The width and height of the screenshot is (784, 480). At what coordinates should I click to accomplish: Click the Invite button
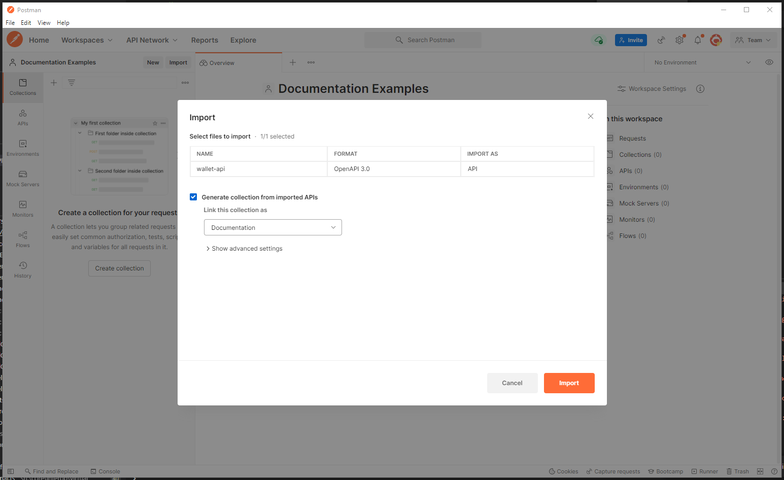point(631,40)
